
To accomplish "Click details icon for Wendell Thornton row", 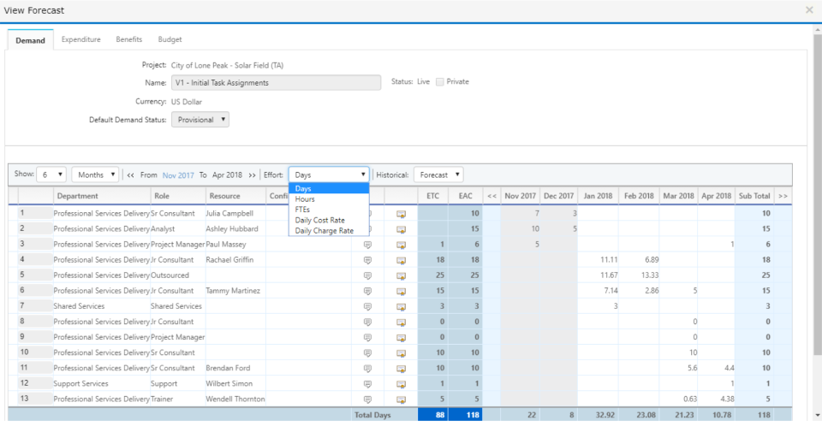I will click(x=401, y=399).
